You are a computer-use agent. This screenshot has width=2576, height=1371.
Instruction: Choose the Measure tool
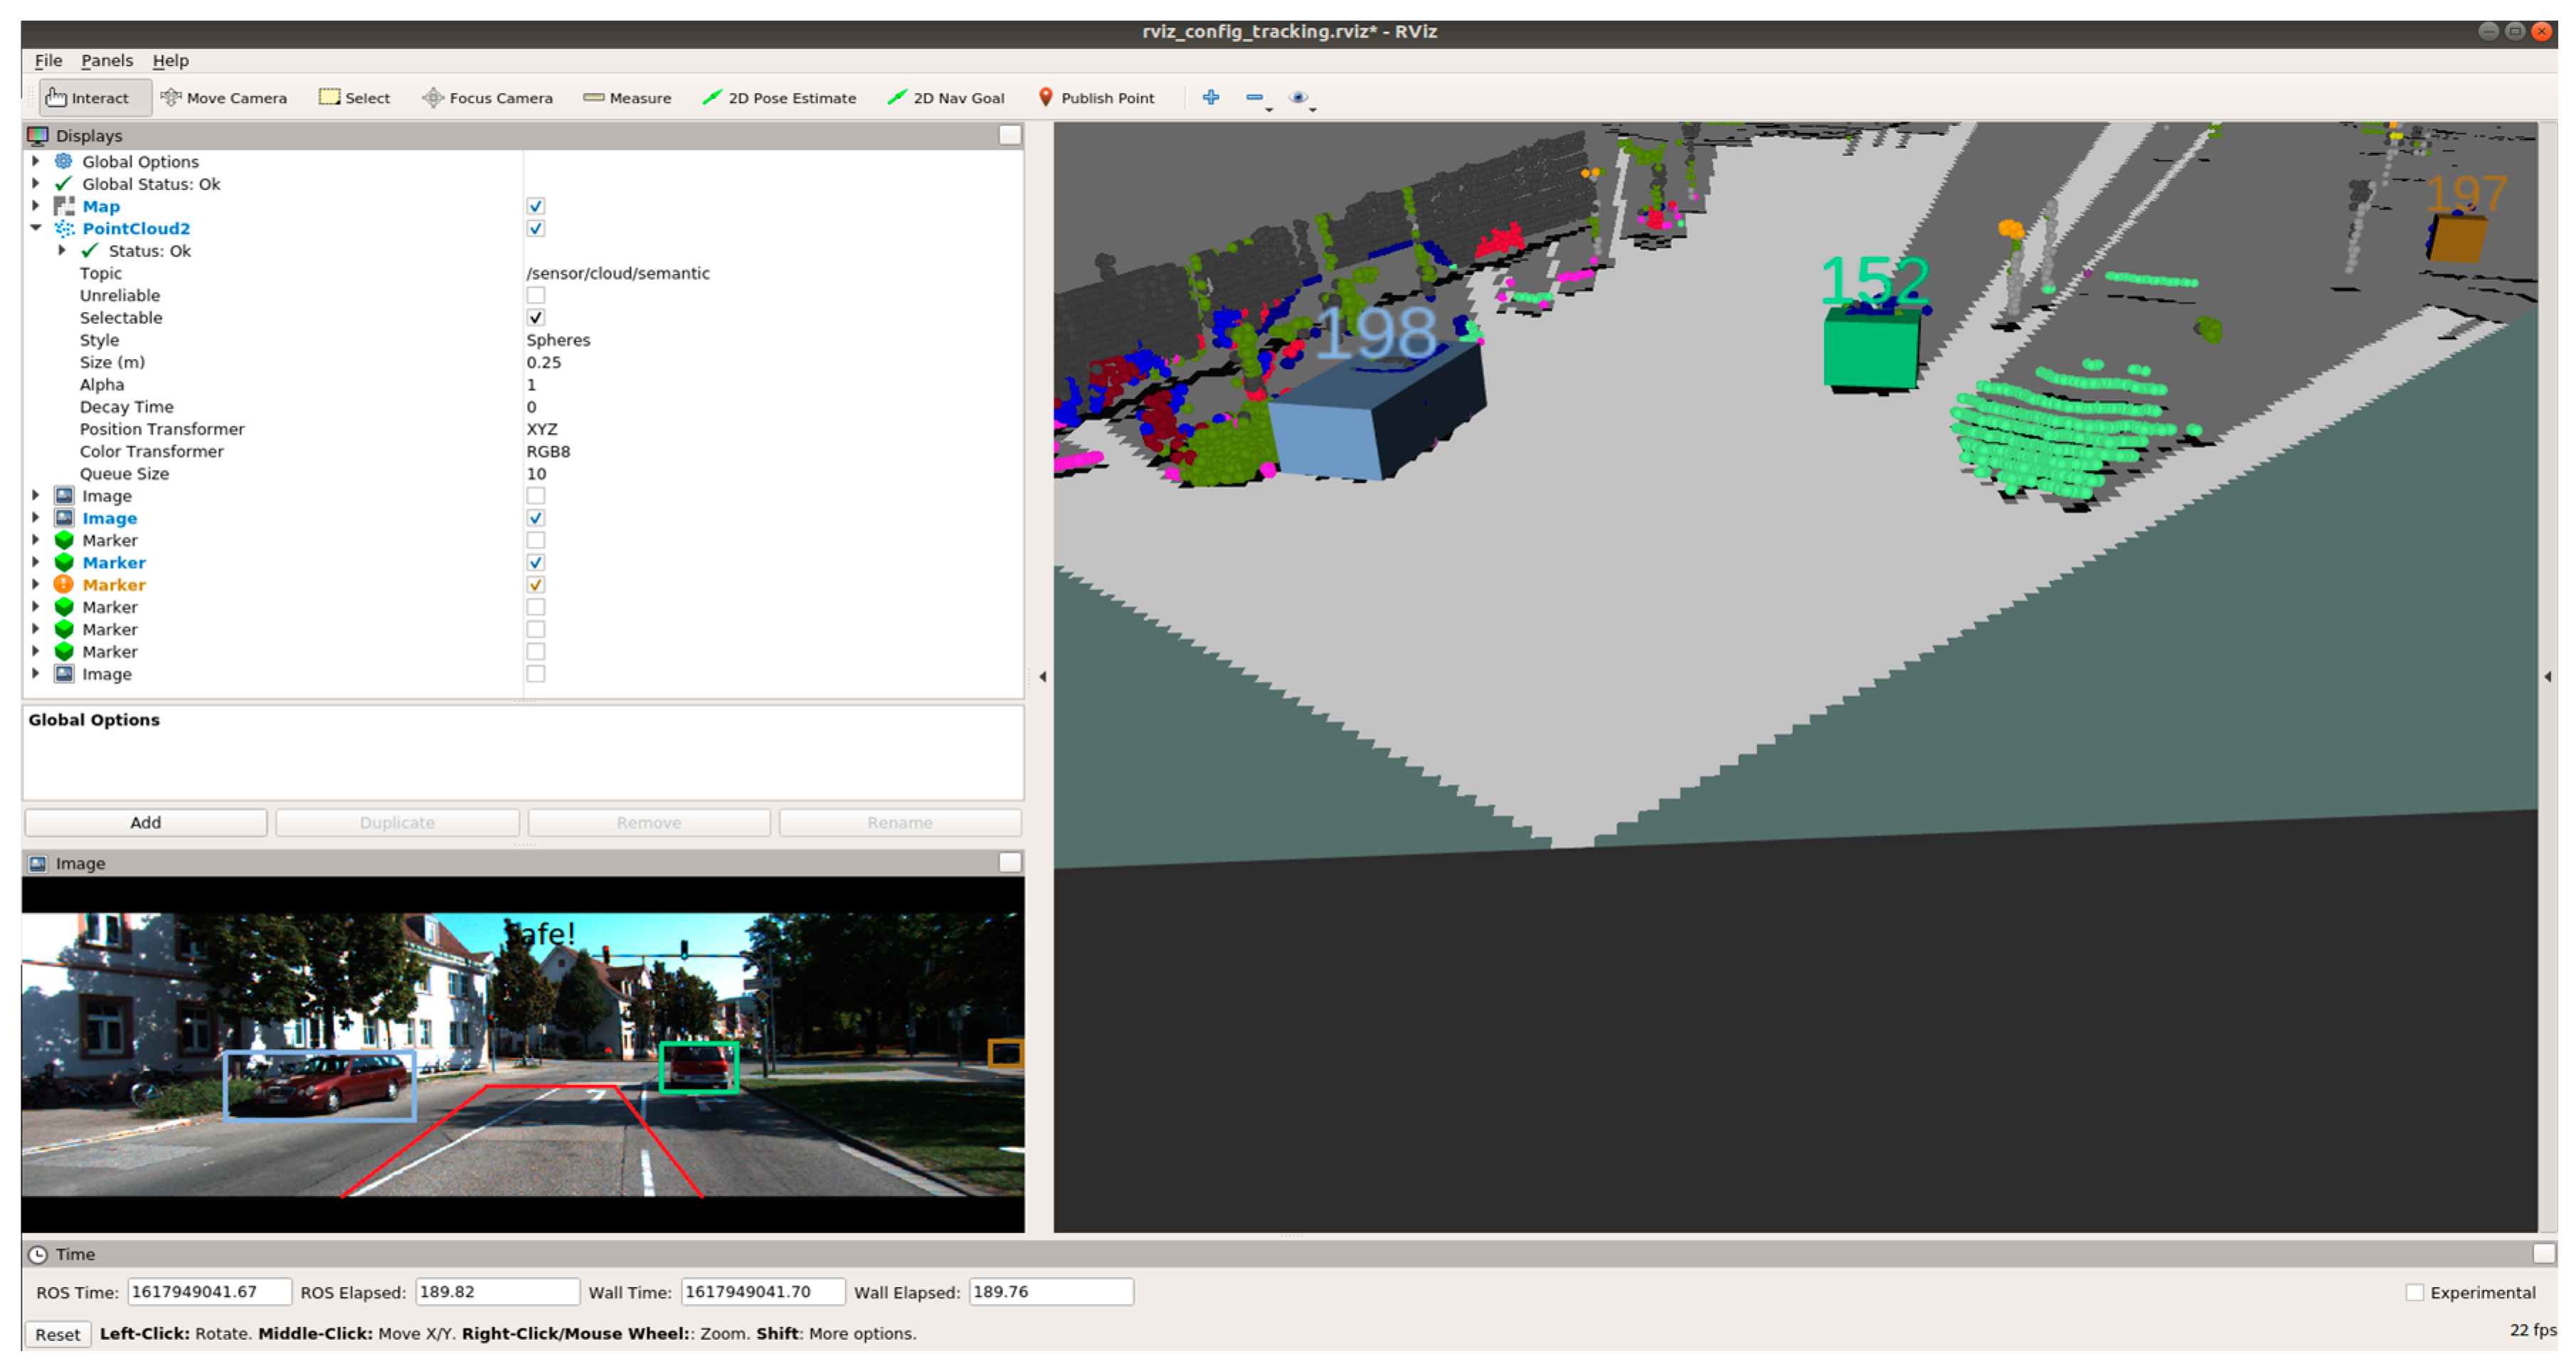click(627, 98)
